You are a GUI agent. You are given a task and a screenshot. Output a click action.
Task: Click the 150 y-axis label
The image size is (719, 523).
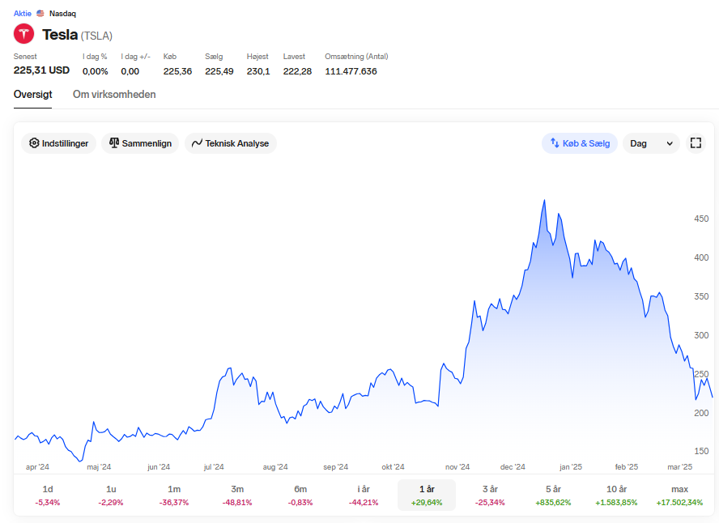701,451
